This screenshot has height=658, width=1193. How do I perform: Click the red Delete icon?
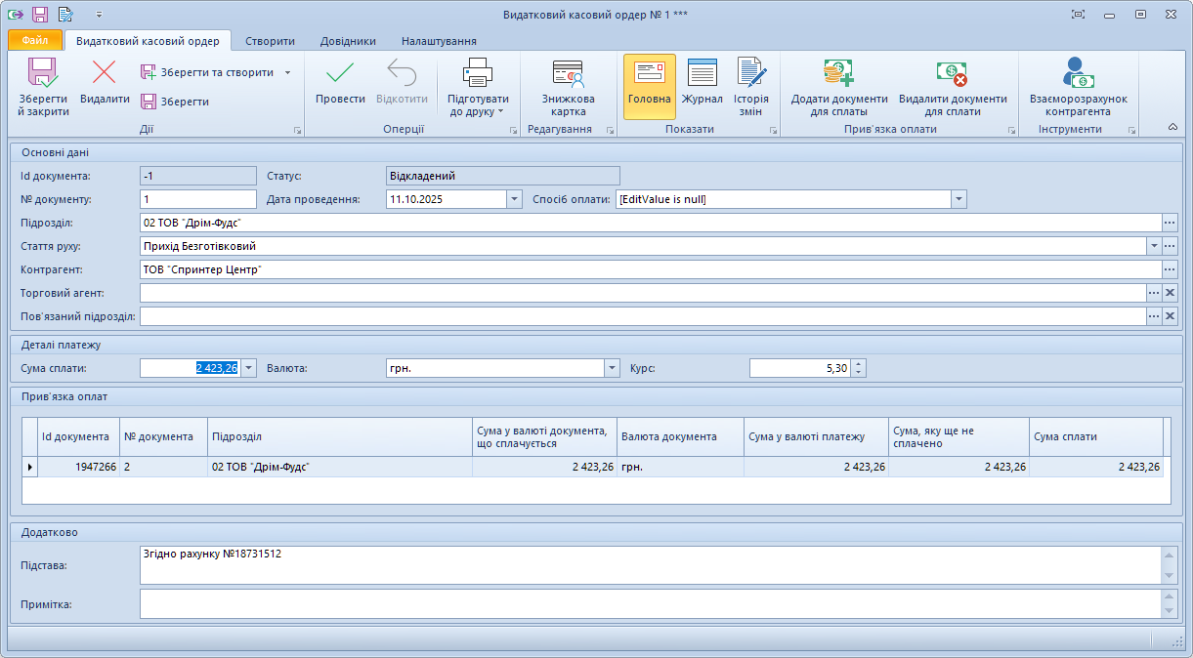pyautogui.click(x=105, y=73)
